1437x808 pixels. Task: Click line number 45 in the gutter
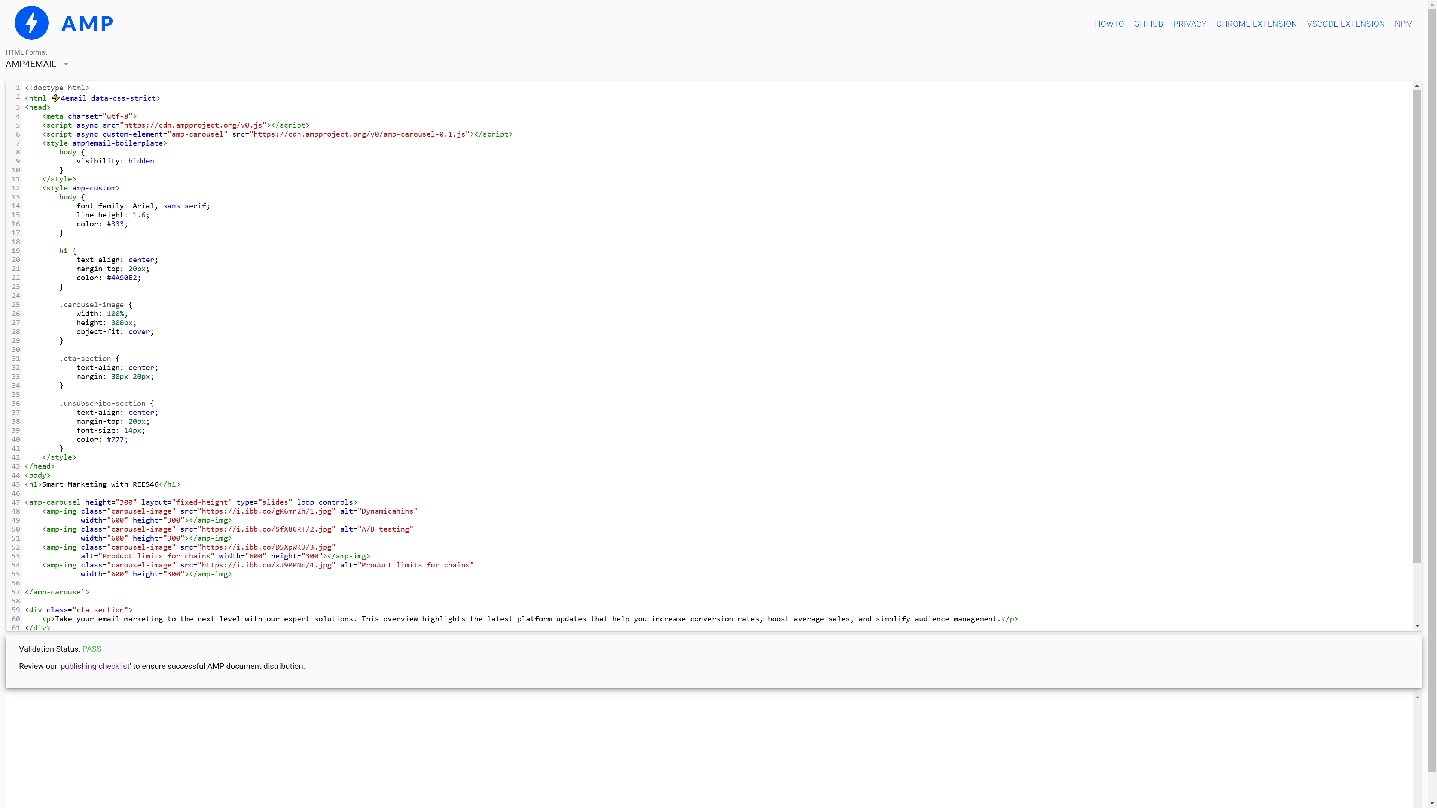tap(16, 484)
